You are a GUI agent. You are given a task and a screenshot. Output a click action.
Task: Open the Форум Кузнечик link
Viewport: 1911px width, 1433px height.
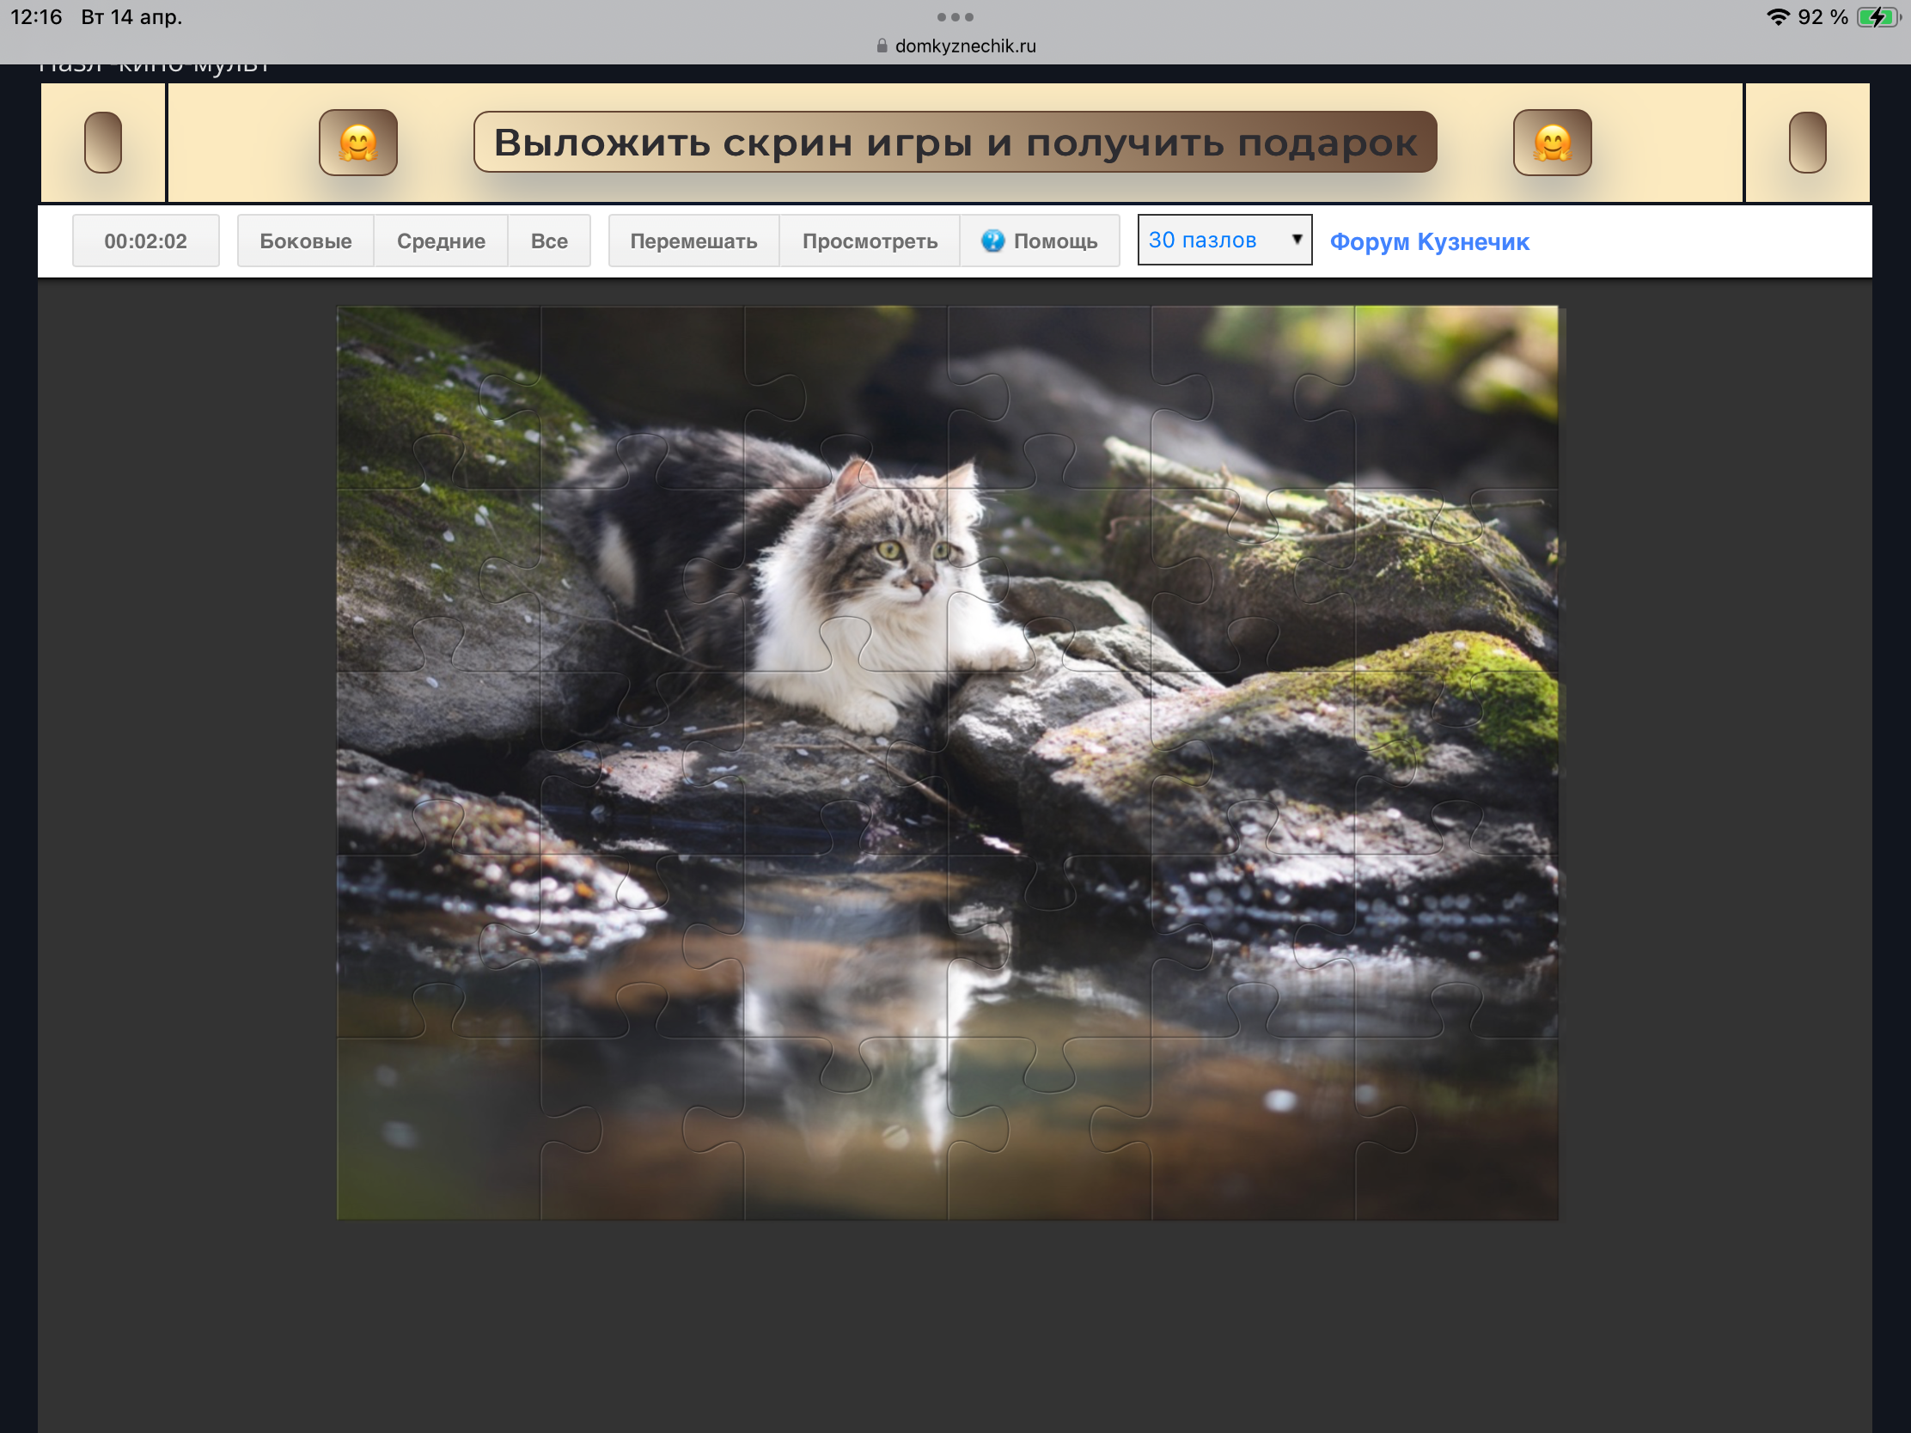click(1429, 242)
